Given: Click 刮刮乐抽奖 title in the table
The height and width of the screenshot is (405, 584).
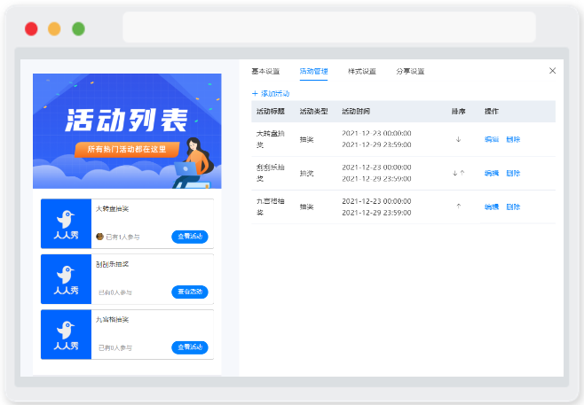Looking at the screenshot, I should 271,173.
